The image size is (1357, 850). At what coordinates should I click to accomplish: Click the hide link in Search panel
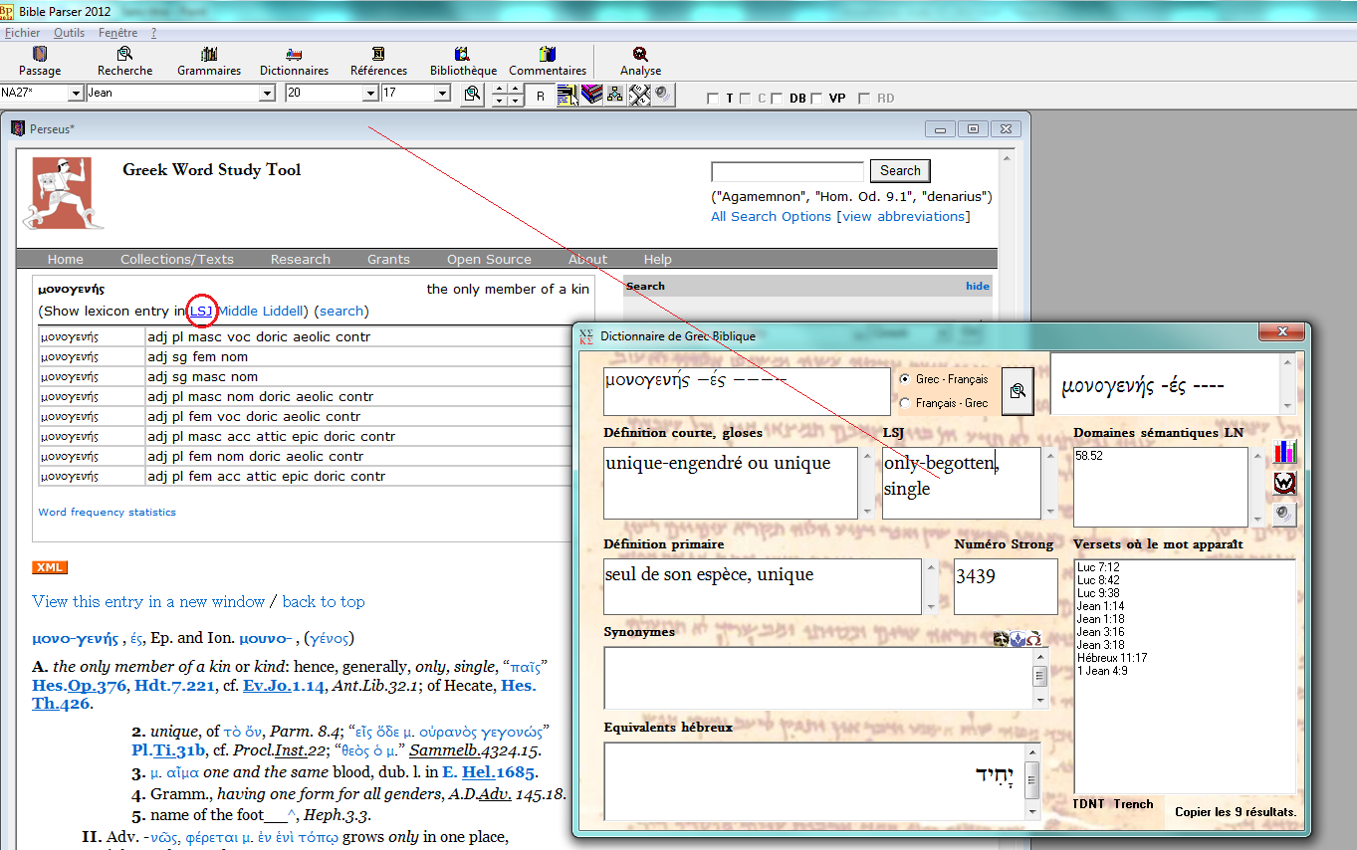[978, 286]
